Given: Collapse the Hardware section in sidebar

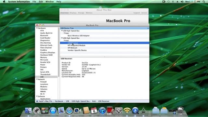Looking at the screenshot, I should [37, 28].
